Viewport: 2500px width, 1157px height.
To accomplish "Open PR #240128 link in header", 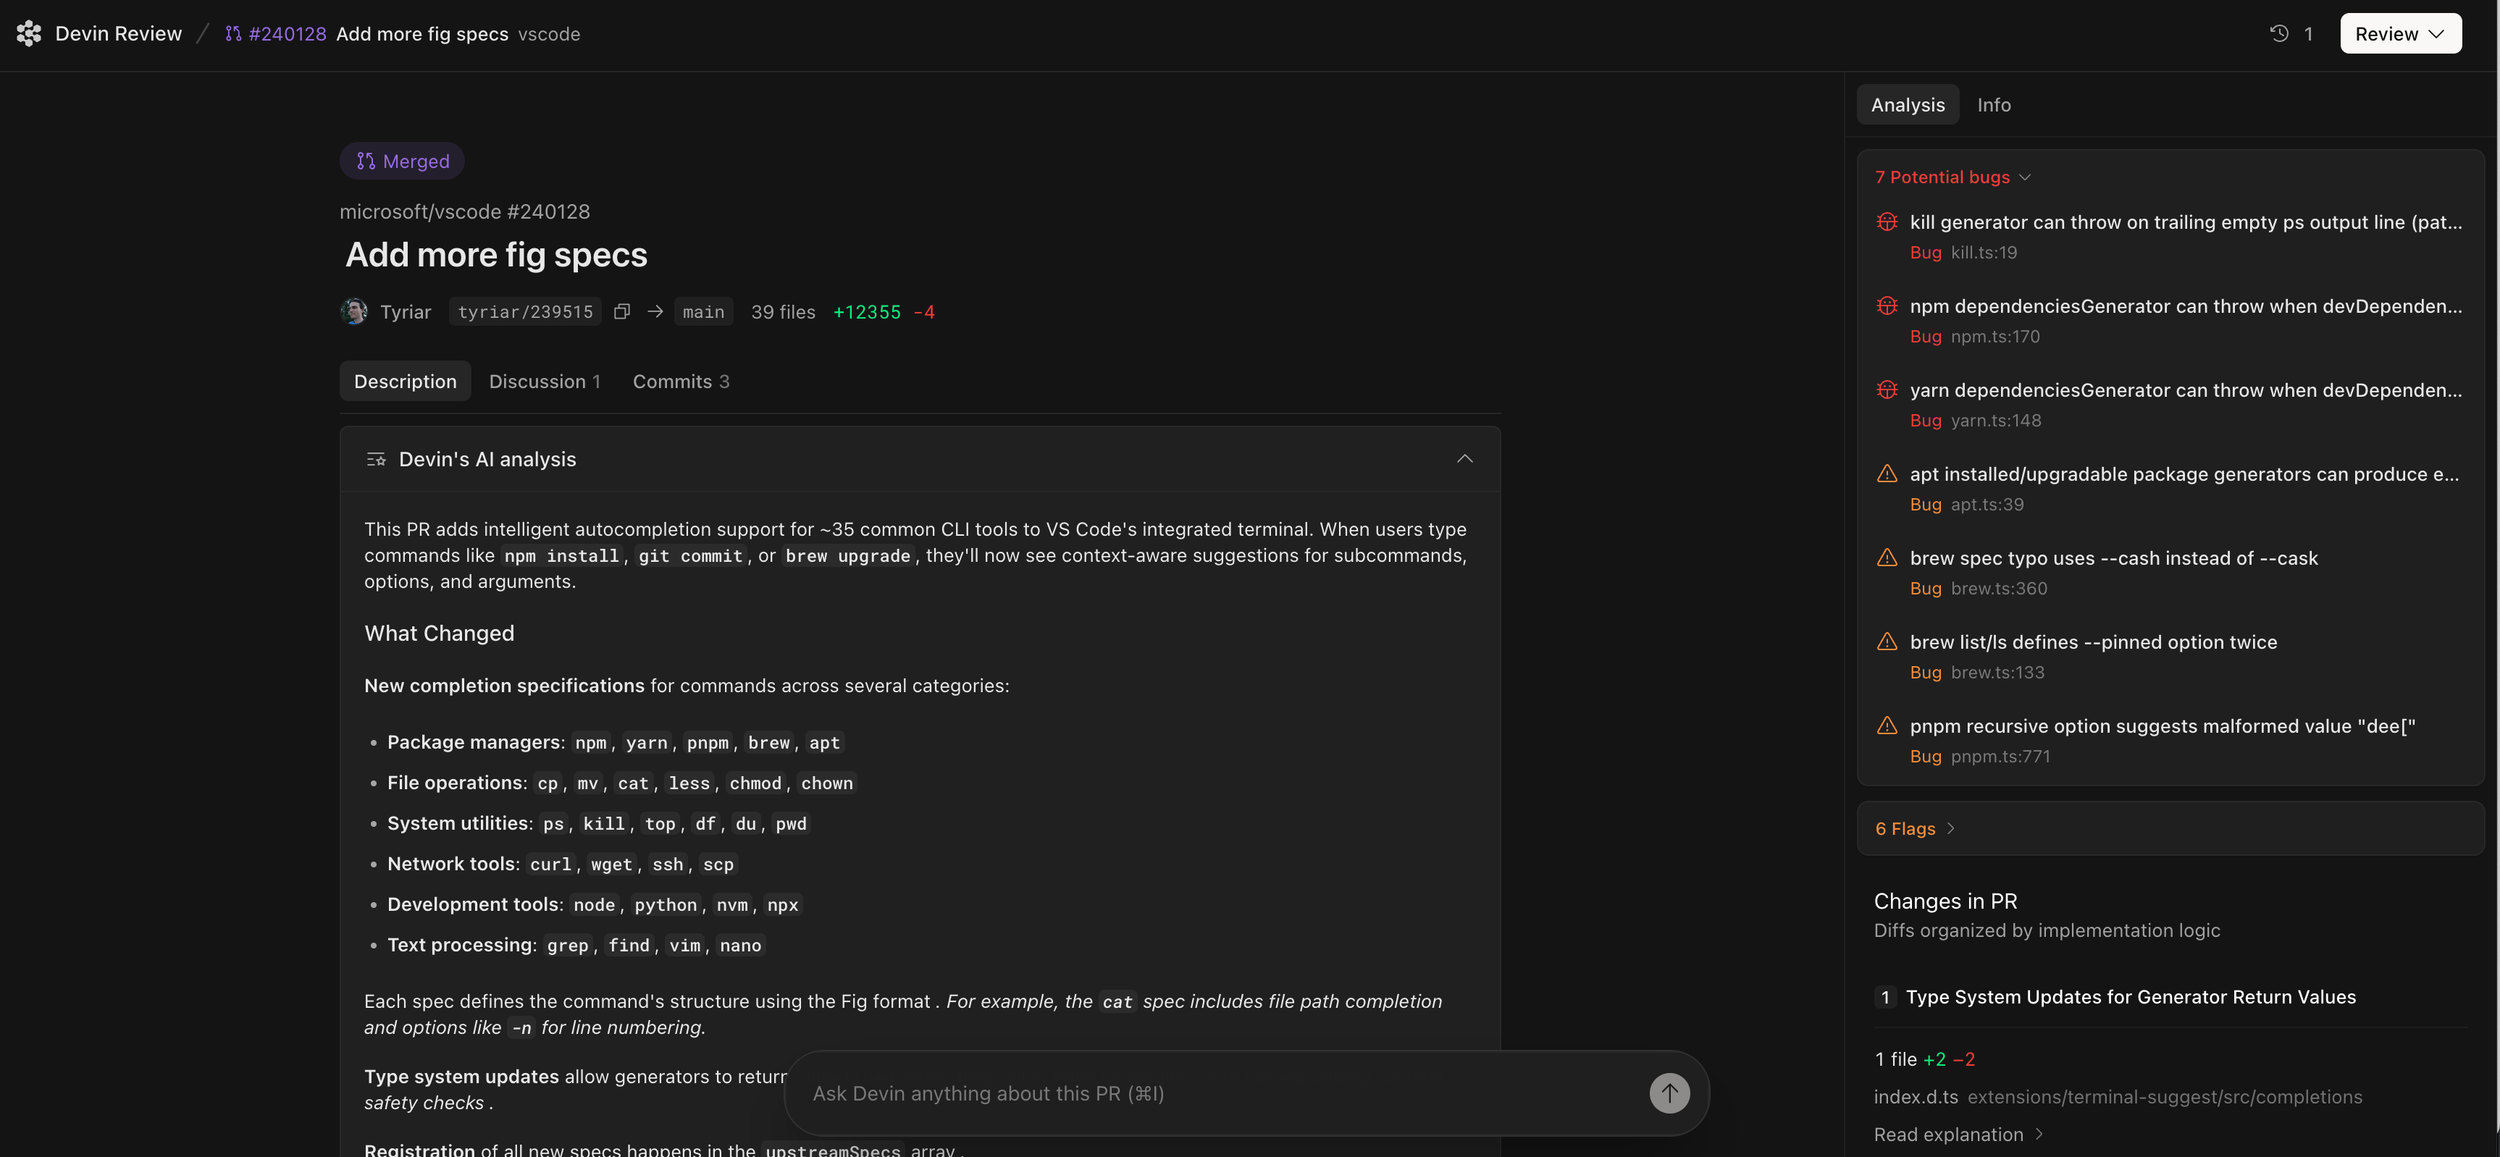I will pyautogui.click(x=286, y=34).
